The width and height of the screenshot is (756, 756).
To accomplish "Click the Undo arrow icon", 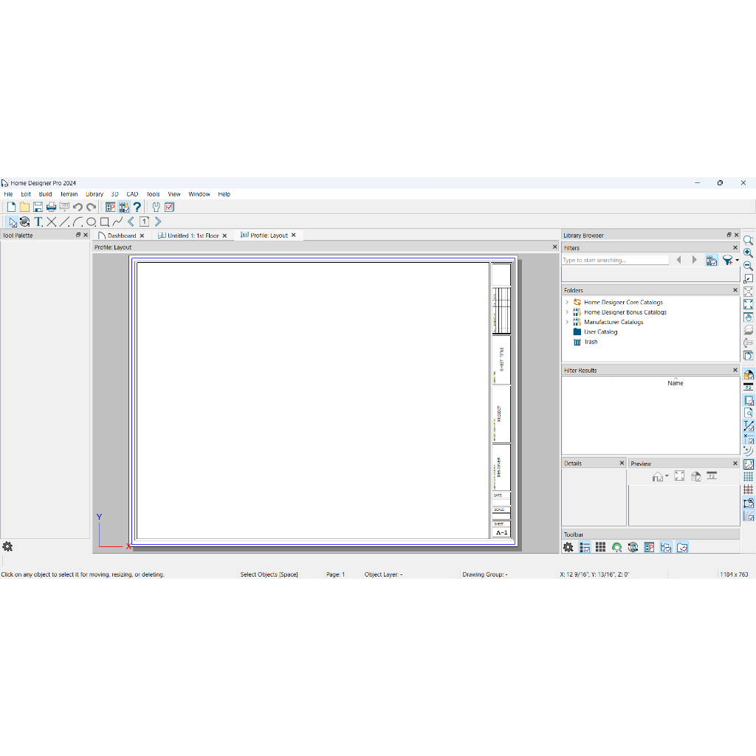I will tap(78, 207).
